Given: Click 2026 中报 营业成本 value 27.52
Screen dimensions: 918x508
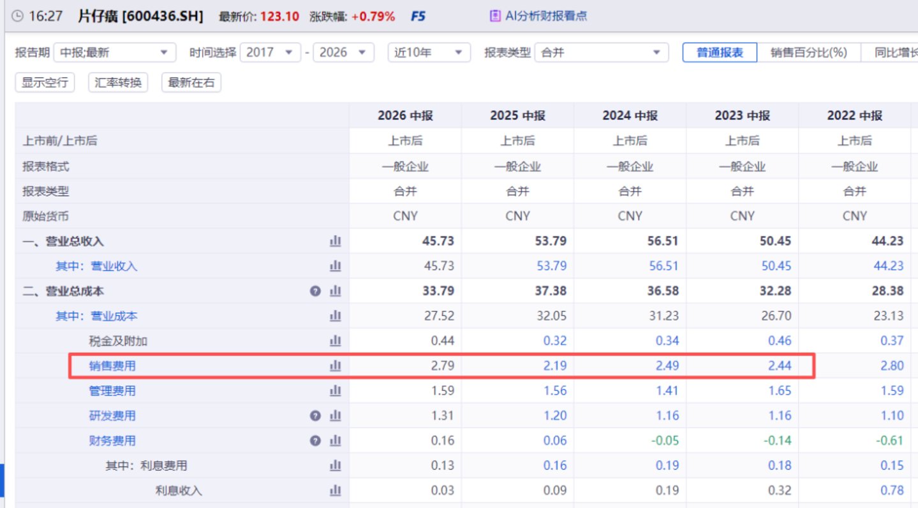Looking at the screenshot, I should click(440, 316).
